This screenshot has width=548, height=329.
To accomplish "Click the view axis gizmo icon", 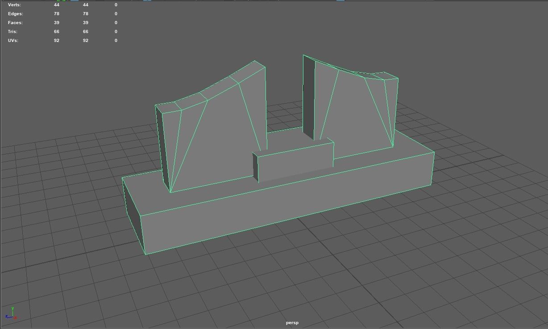I will 12,313.
